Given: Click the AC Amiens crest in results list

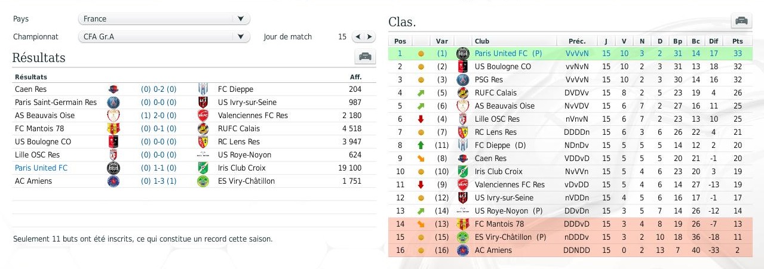Looking at the screenshot, I should [113, 181].
